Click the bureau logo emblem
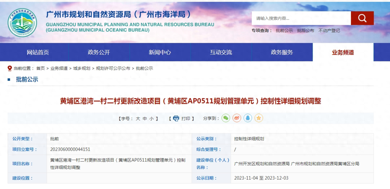The width and height of the screenshot is (390, 189). [22, 22]
